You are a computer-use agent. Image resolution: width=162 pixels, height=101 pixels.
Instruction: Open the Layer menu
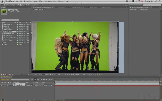tap(36, 1)
